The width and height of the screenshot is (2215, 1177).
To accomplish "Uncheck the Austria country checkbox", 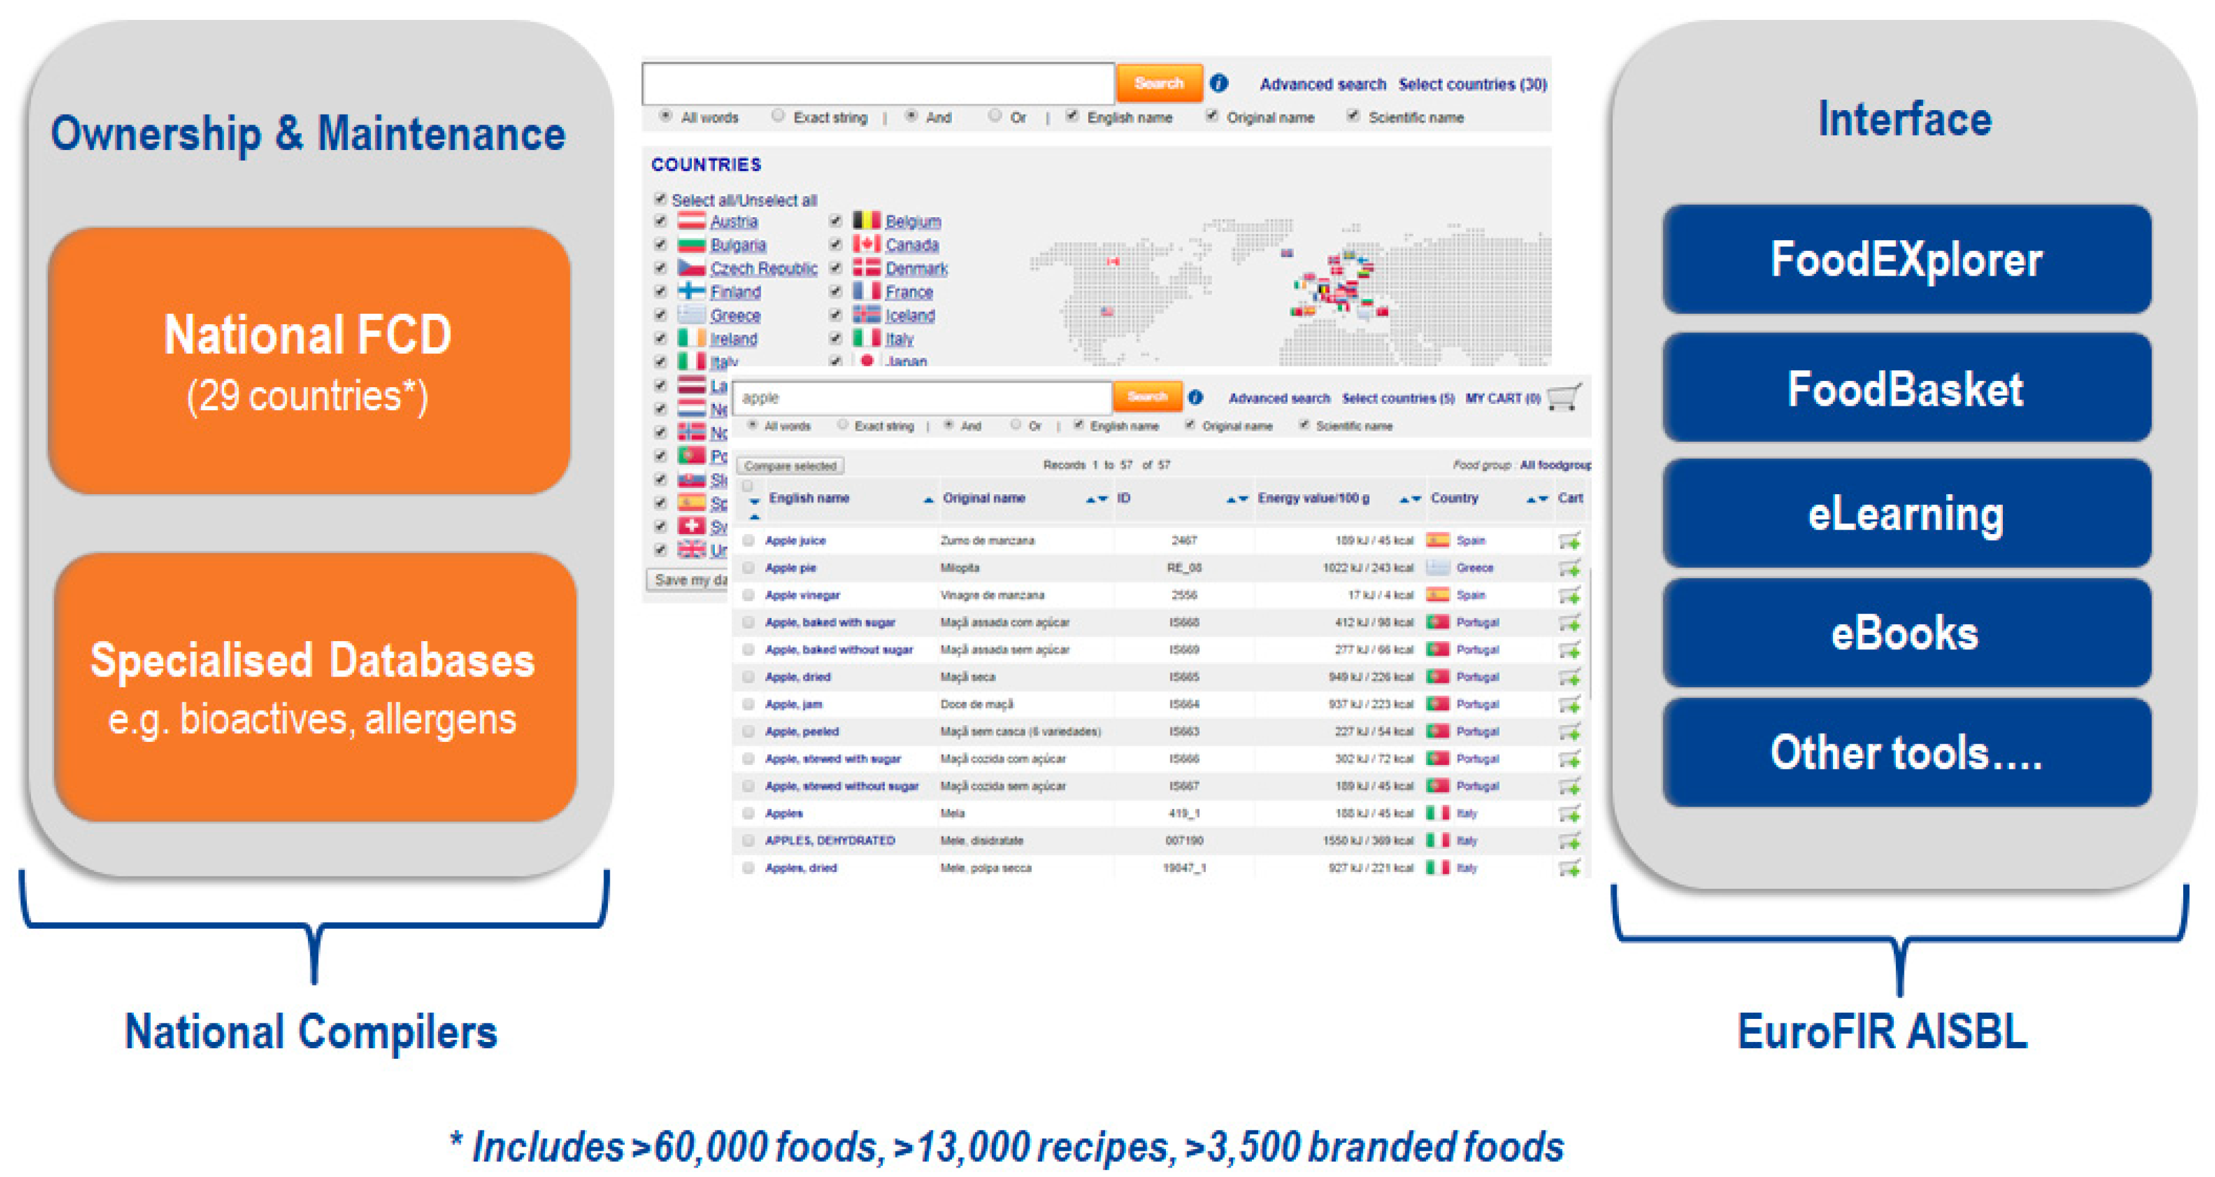I will coord(660,221).
